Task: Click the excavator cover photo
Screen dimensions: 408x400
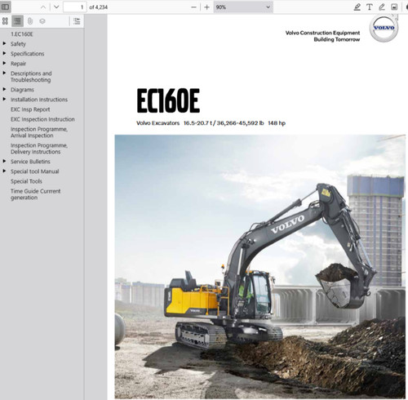Action: pyautogui.click(x=259, y=266)
